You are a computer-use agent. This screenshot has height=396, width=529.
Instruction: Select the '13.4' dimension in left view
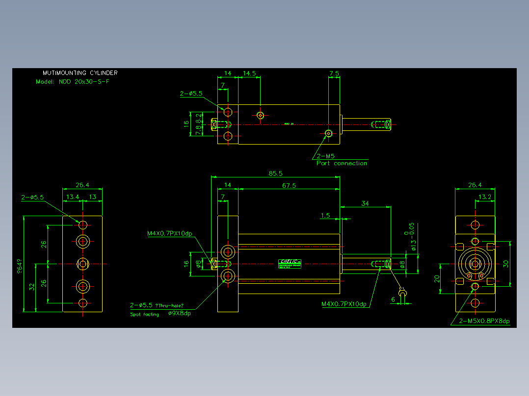(x=73, y=197)
